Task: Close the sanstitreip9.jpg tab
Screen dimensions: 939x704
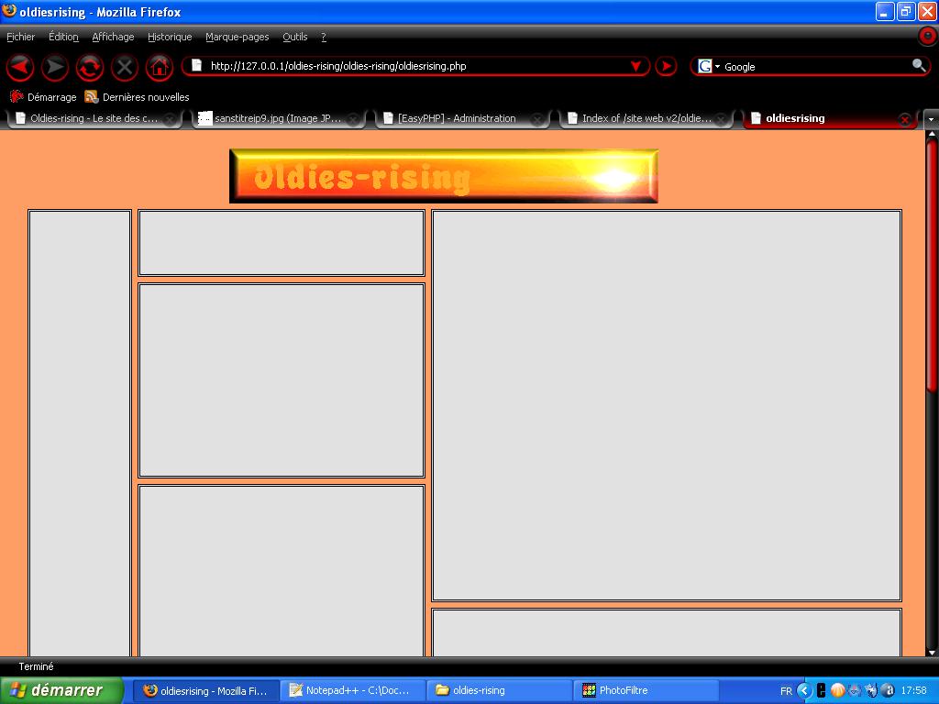Action: pos(353,120)
